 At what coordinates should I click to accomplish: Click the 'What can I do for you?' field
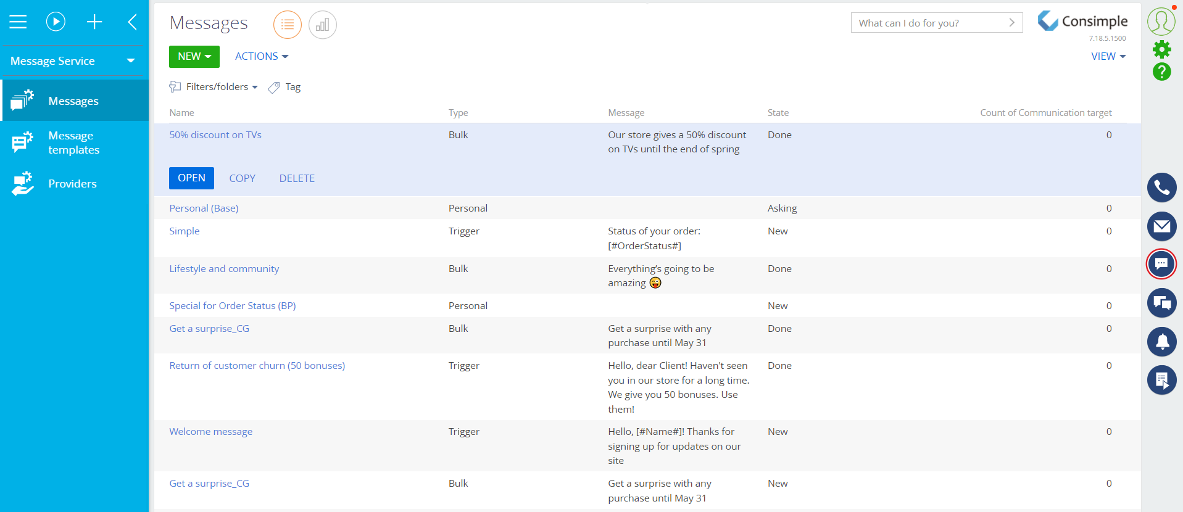coord(929,23)
